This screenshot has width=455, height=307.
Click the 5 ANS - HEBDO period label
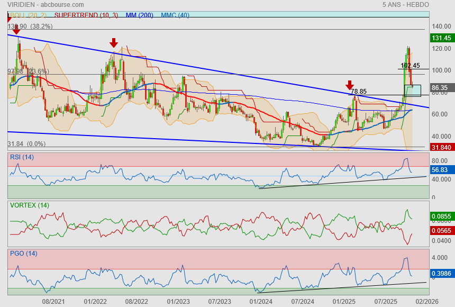(x=405, y=4)
